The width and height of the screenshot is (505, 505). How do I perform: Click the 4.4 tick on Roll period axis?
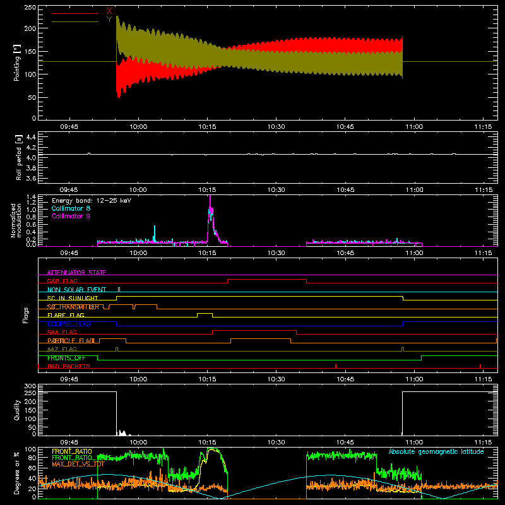31,137
